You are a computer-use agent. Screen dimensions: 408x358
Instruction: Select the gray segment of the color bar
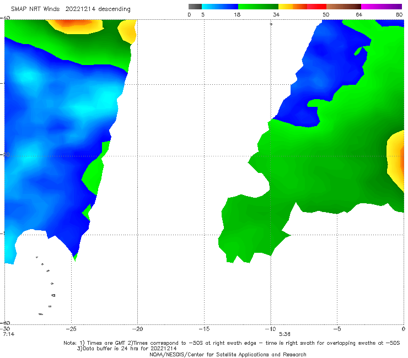[x=195, y=7]
